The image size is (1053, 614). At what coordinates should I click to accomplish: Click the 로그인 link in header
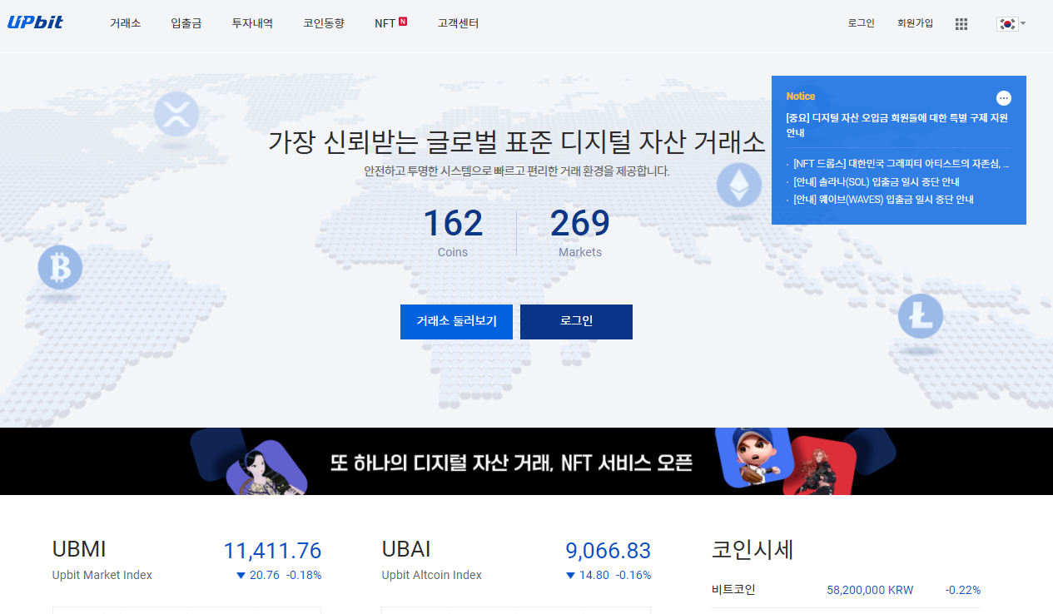click(x=862, y=23)
